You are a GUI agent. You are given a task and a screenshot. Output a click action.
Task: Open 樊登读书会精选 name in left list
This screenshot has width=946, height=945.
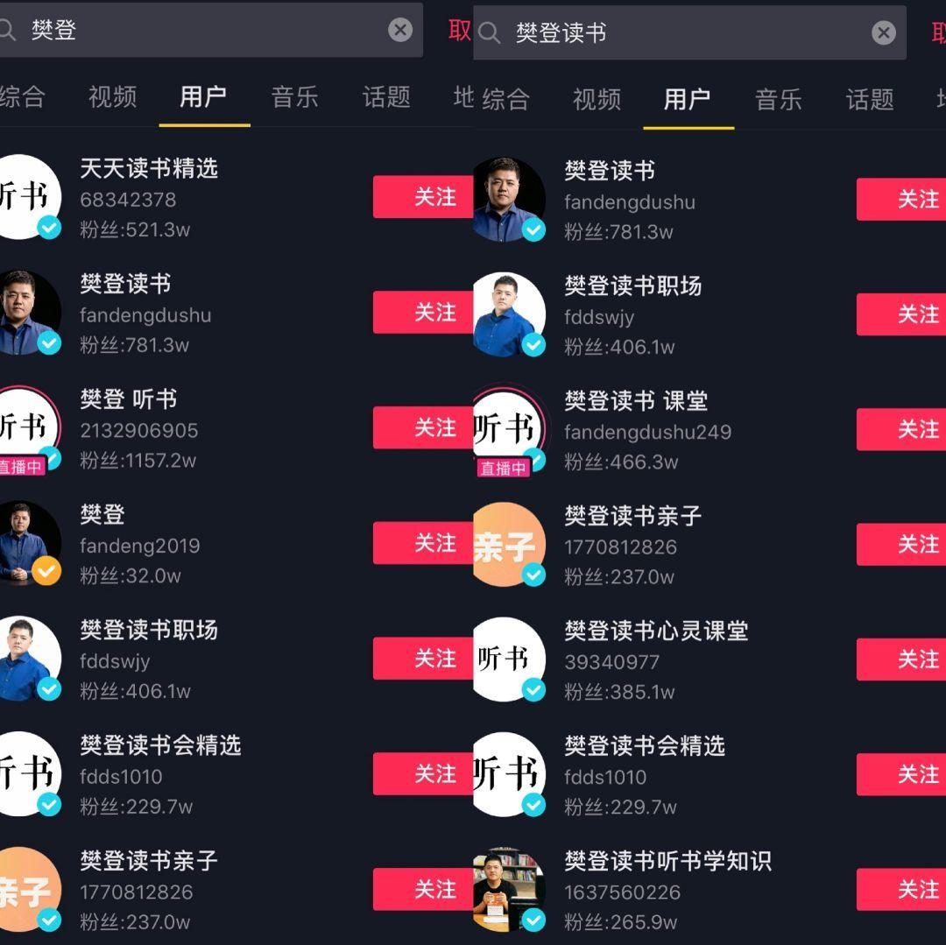(x=160, y=745)
